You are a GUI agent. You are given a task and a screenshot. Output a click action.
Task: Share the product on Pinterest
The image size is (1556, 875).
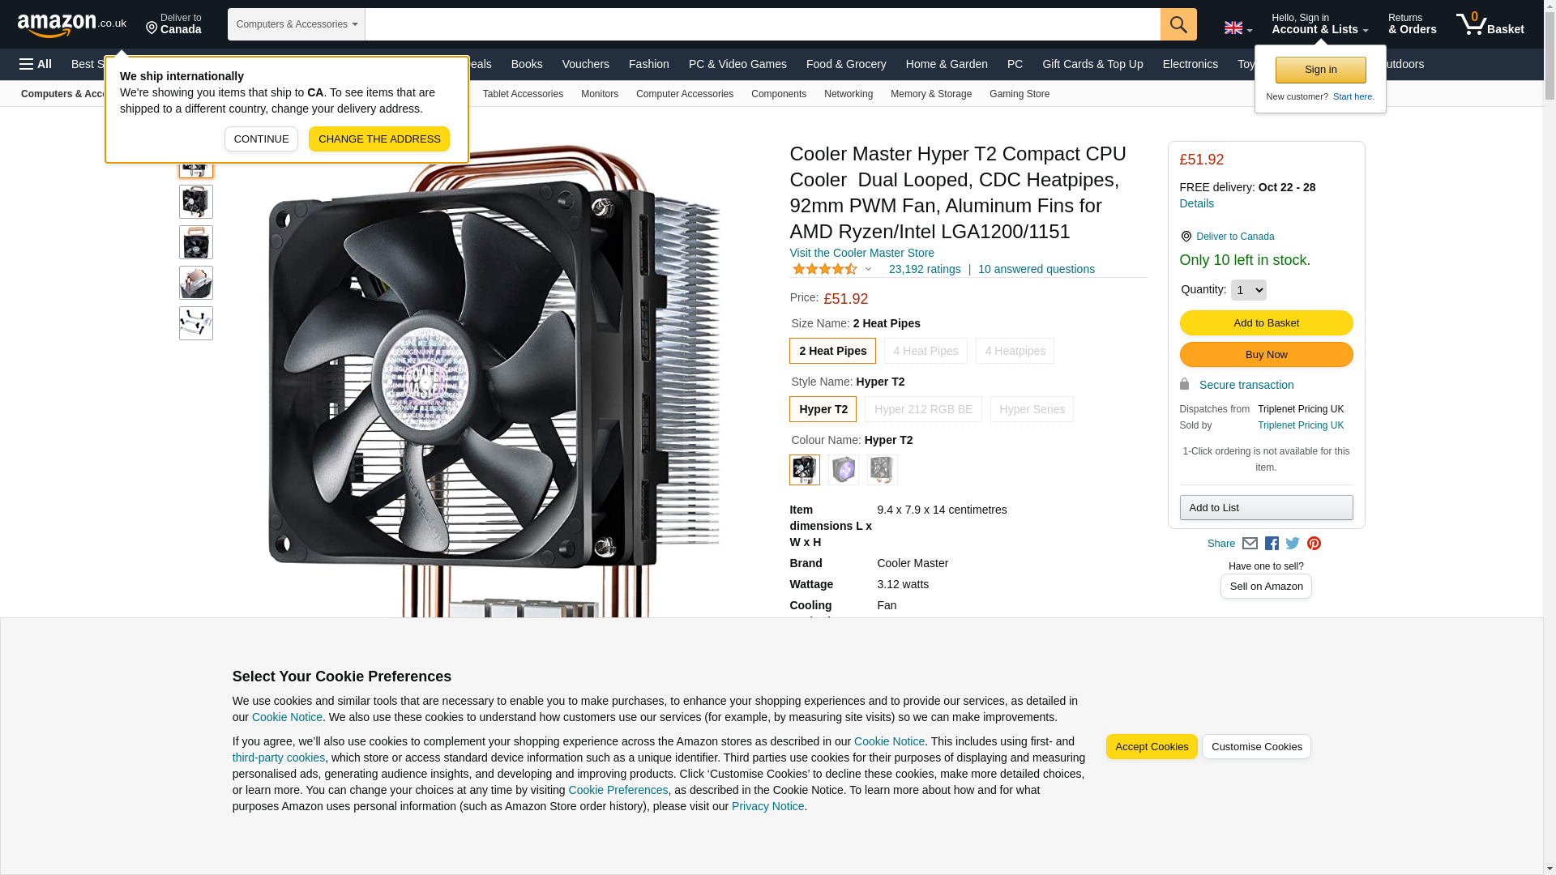click(x=1314, y=544)
